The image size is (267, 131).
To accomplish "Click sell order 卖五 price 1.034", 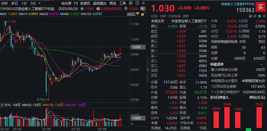I will 181,31.
